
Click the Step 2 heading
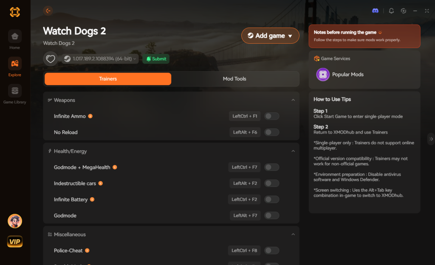point(321,126)
